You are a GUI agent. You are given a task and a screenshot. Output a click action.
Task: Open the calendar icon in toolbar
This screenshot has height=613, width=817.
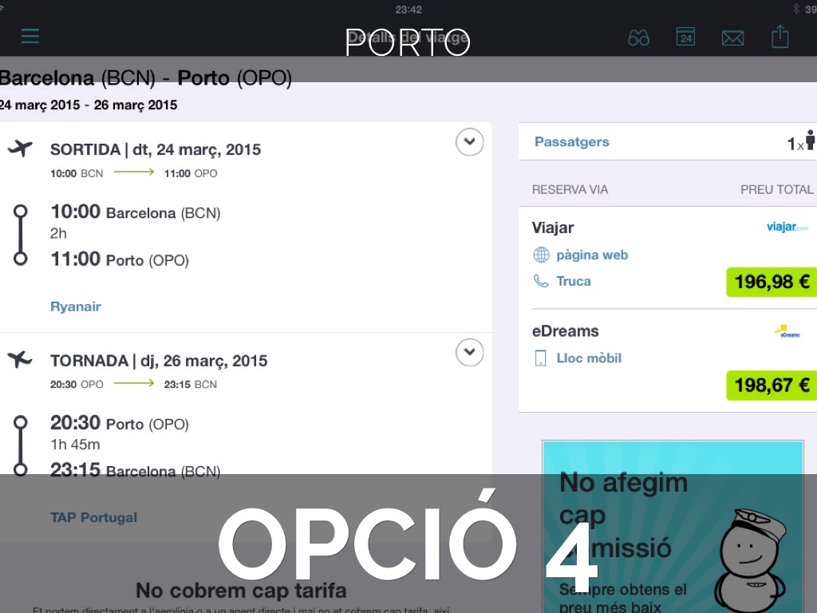tap(685, 37)
